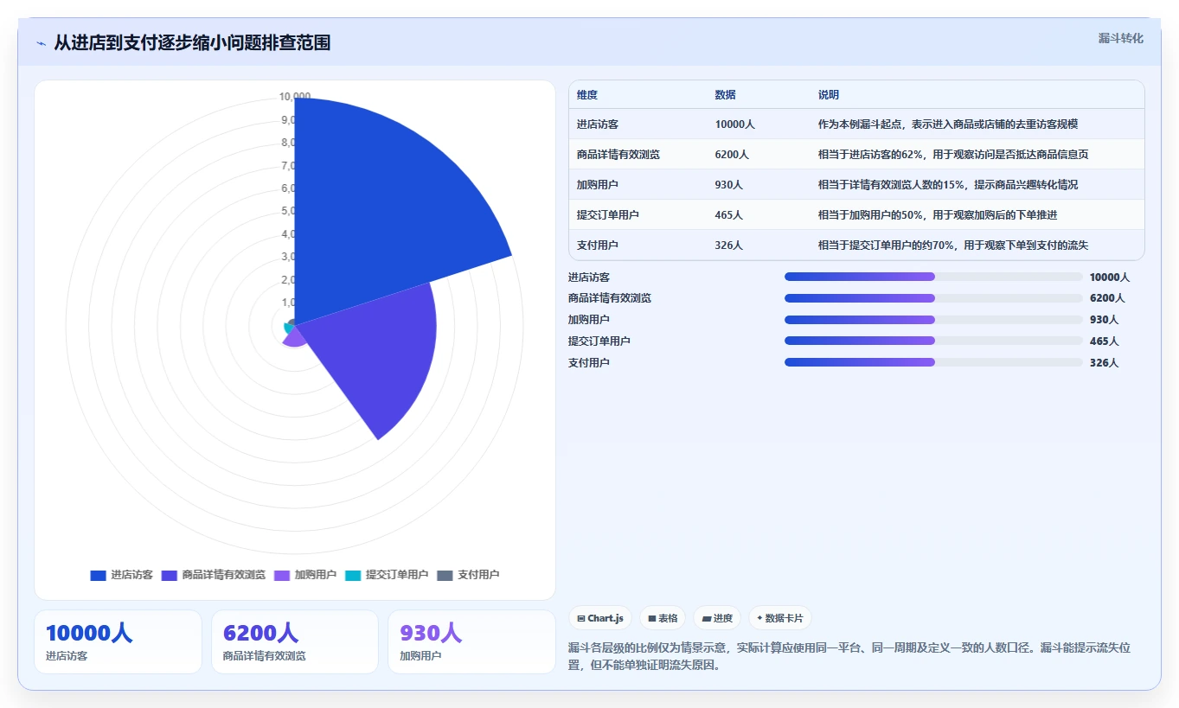
Task: Click the 10,000 axis label on the chart
Action: tap(295, 97)
